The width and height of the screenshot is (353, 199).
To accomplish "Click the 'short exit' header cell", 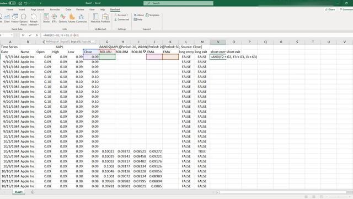I will click(233, 52).
